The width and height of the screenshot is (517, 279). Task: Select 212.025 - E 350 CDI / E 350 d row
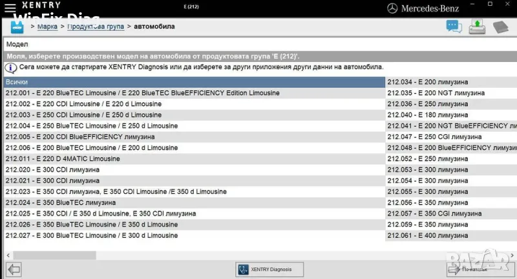coord(195,214)
